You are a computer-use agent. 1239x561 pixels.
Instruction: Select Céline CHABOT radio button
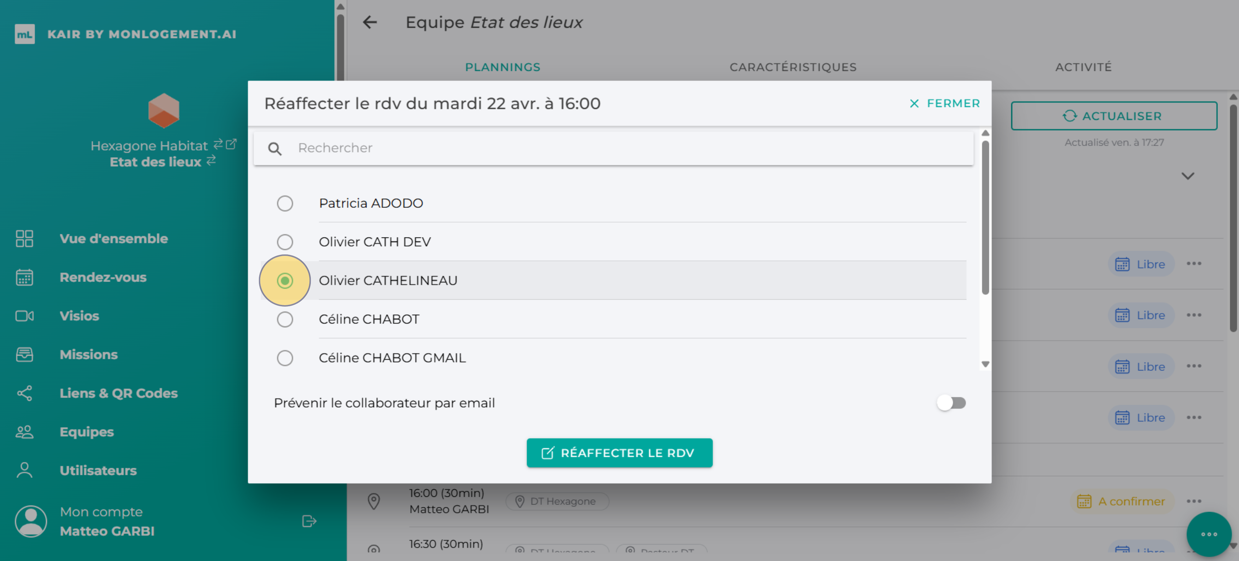pos(285,319)
